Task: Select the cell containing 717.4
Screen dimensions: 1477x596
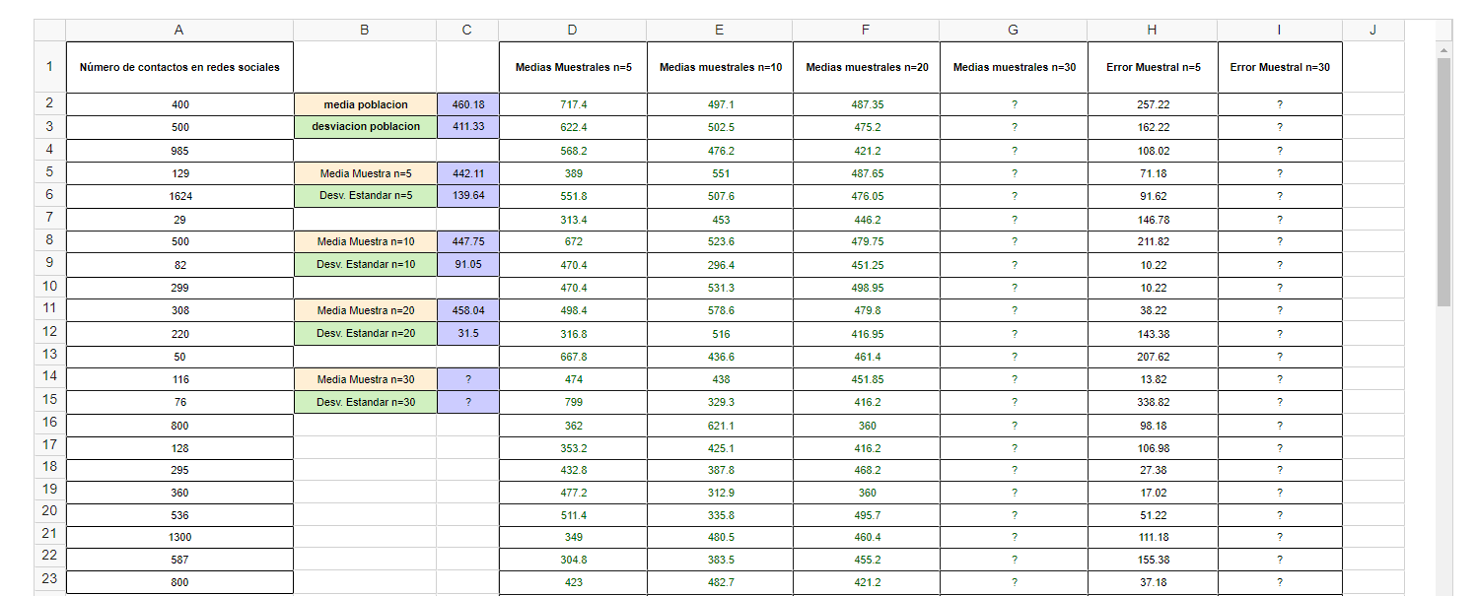Action: tap(573, 104)
